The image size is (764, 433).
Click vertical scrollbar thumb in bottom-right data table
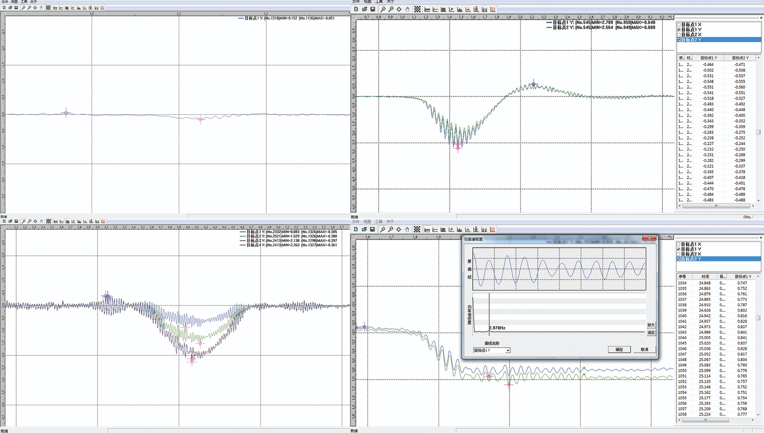[x=758, y=318]
